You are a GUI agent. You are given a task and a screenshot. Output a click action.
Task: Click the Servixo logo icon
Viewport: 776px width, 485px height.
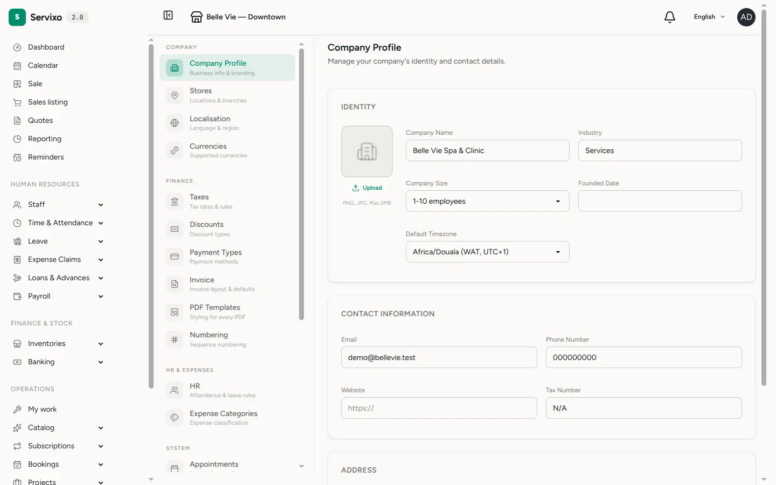click(x=17, y=17)
